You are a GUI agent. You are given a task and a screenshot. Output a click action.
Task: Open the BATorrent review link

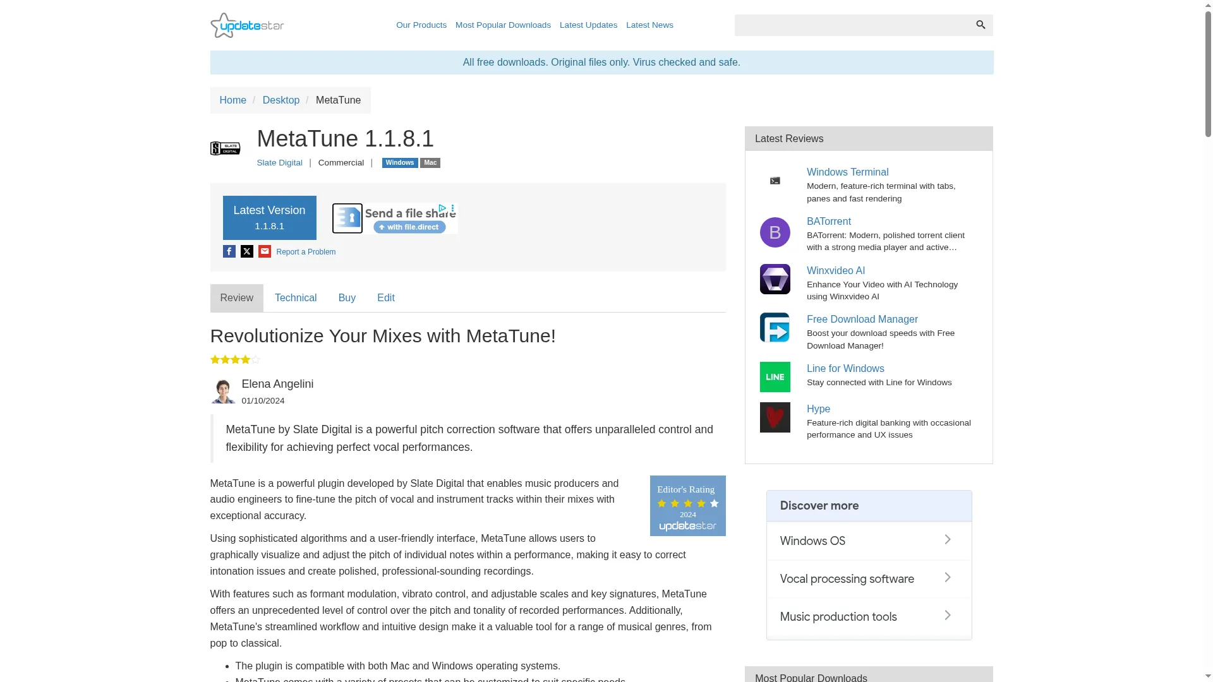(x=828, y=222)
